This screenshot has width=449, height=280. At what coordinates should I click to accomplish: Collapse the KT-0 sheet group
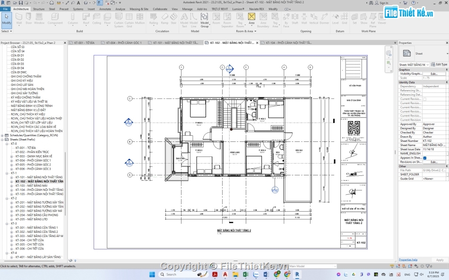(x=7, y=144)
